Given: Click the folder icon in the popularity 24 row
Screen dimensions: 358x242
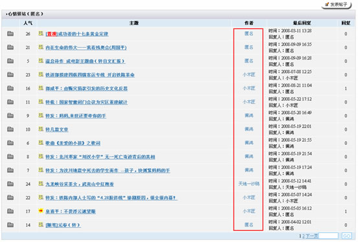Looking at the screenshot, I should [x=10, y=184].
